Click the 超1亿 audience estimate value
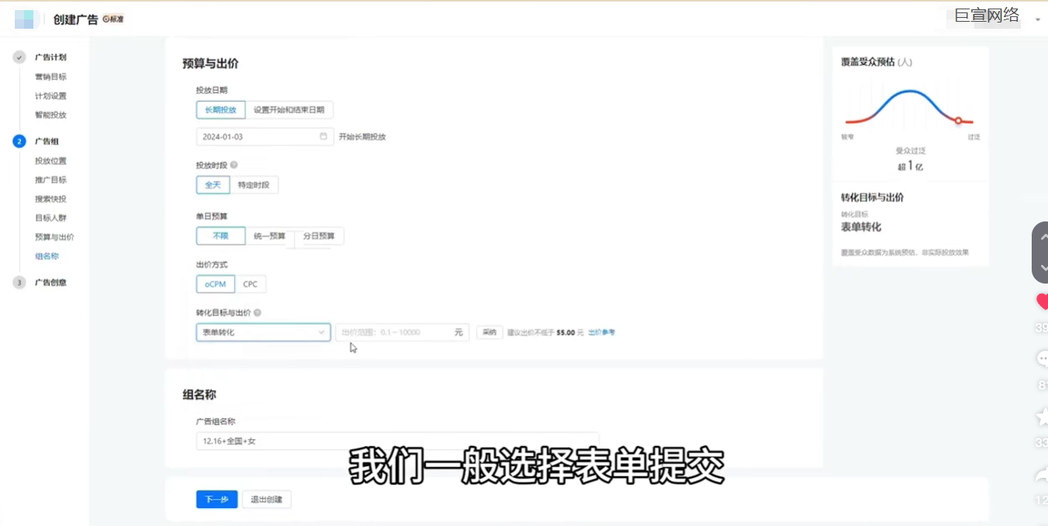 pyautogui.click(x=911, y=165)
